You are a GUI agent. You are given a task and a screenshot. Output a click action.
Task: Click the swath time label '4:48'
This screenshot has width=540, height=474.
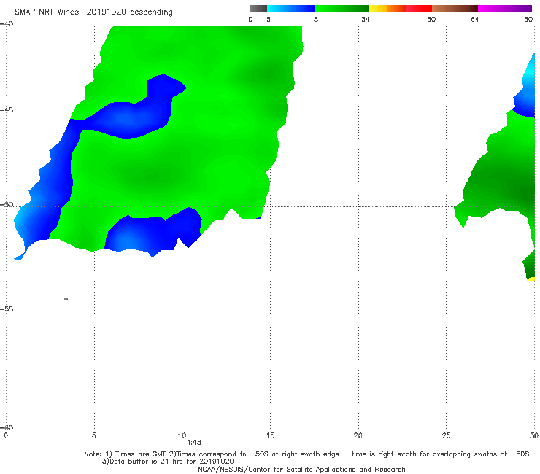coord(194,443)
